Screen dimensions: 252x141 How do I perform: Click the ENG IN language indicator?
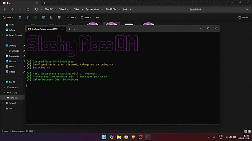click(221, 137)
